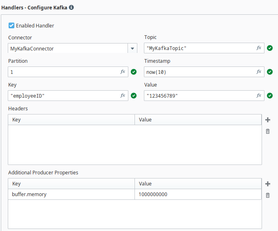Add a new row to Headers table
Viewport: 278px width, 231px height.
coord(268,120)
